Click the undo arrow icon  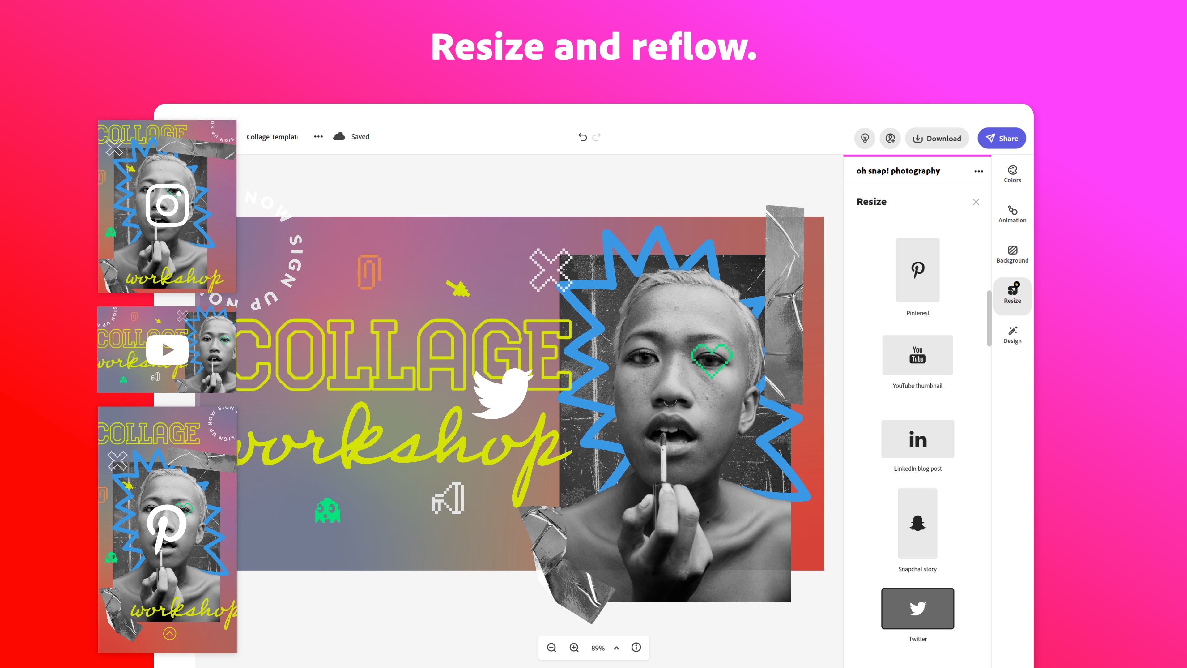(582, 137)
